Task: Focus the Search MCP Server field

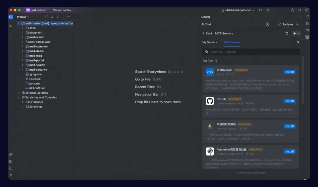Action: tap(251, 52)
